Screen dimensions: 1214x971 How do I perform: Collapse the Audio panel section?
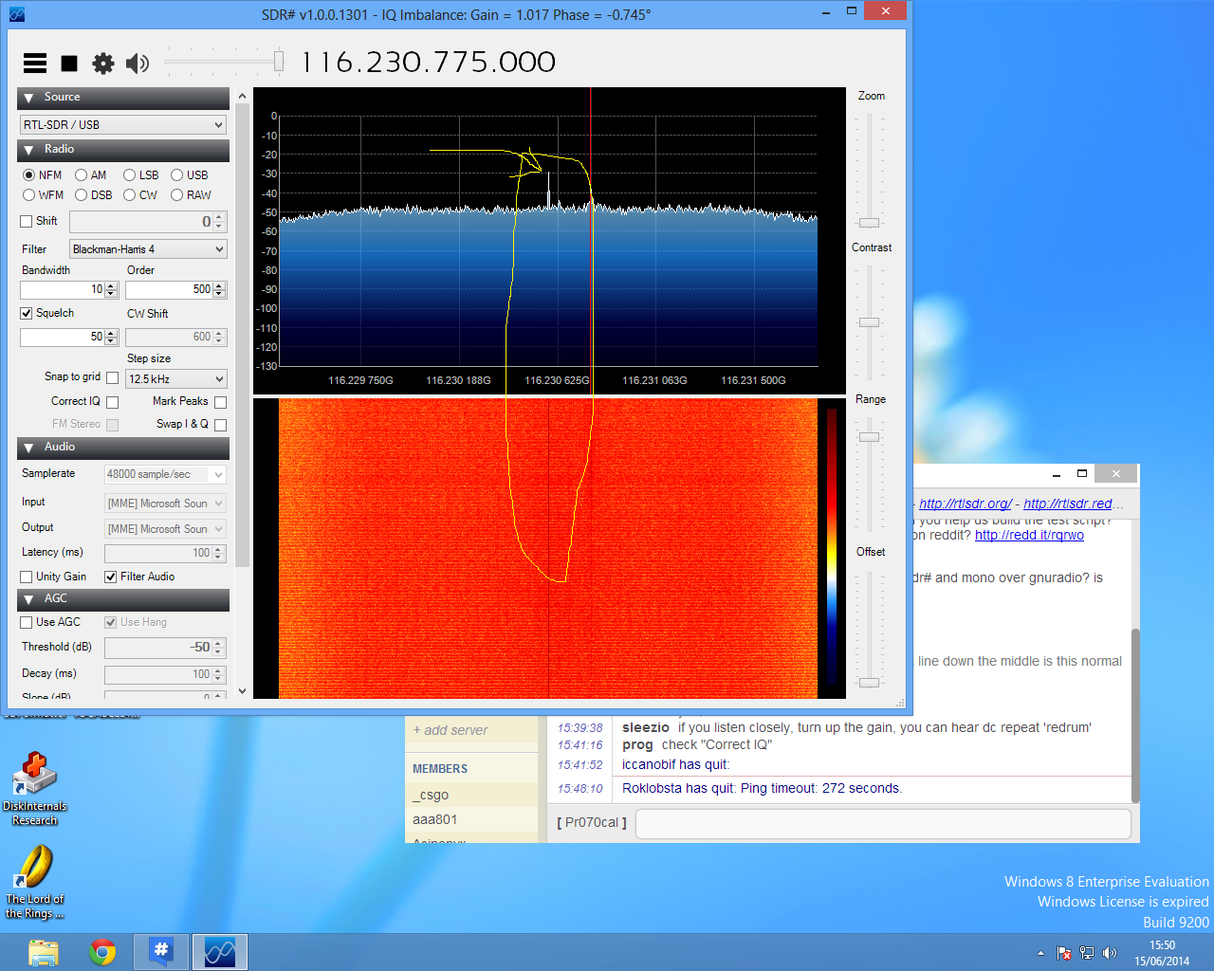(28, 448)
